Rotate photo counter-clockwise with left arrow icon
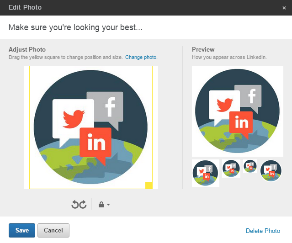 pos(75,205)
